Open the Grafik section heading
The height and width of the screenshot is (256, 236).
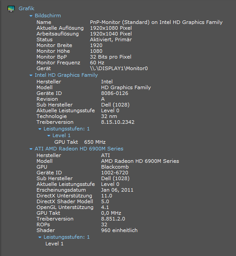tap(26, 8)
